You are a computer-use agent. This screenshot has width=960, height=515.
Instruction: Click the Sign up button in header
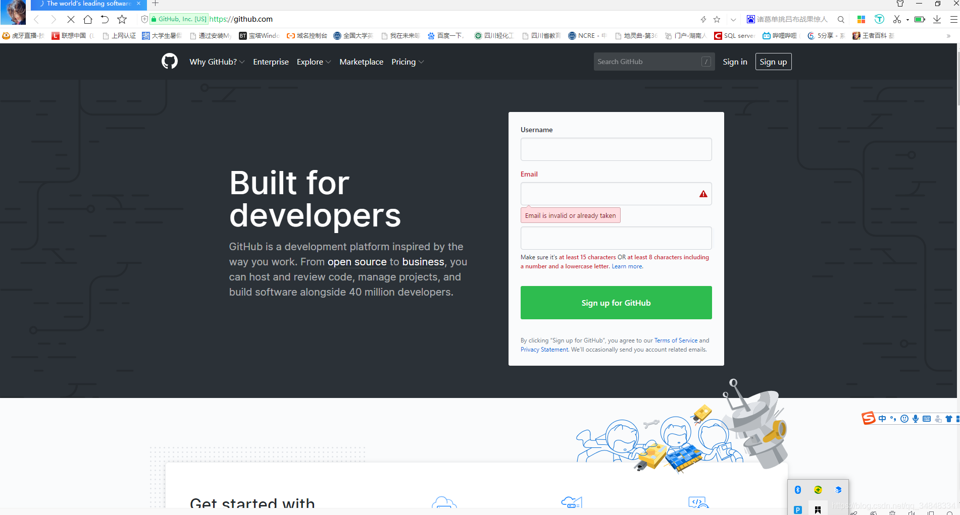773,62
